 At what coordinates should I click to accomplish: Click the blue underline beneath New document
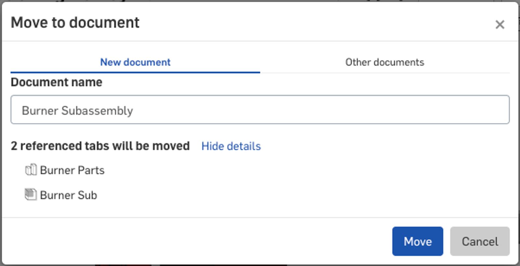coord(135,72)
